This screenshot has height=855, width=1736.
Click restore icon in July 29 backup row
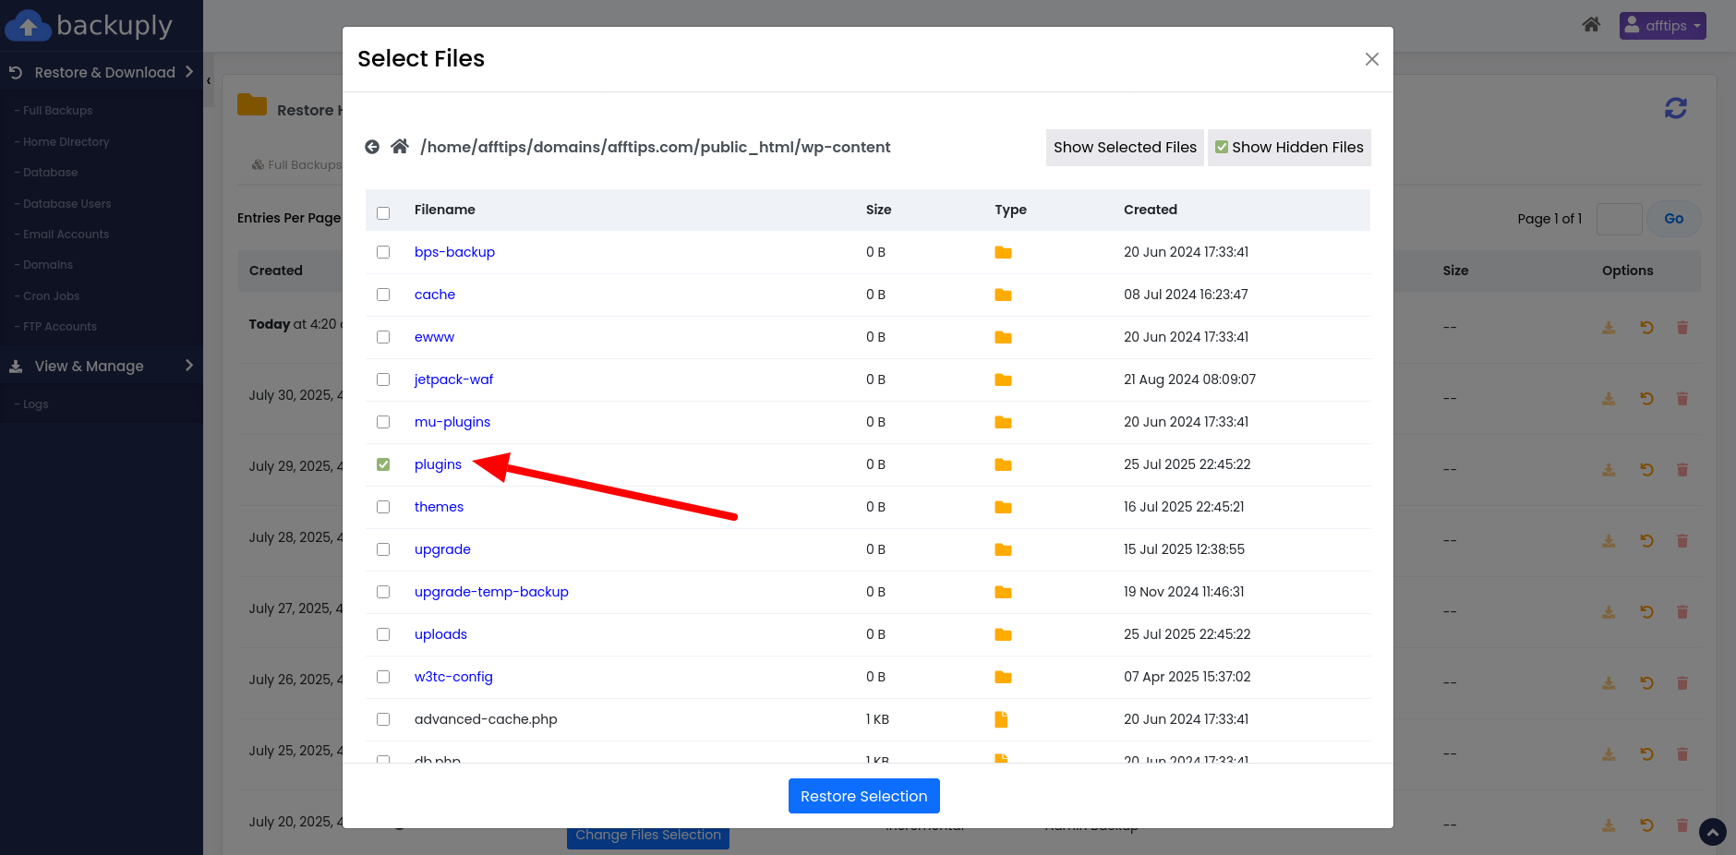point(1646,470)
